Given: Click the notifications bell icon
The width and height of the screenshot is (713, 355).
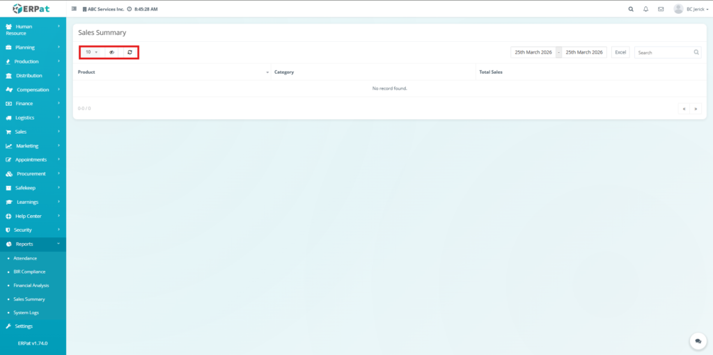Looking at the screenshot, I should coord(645,9).
